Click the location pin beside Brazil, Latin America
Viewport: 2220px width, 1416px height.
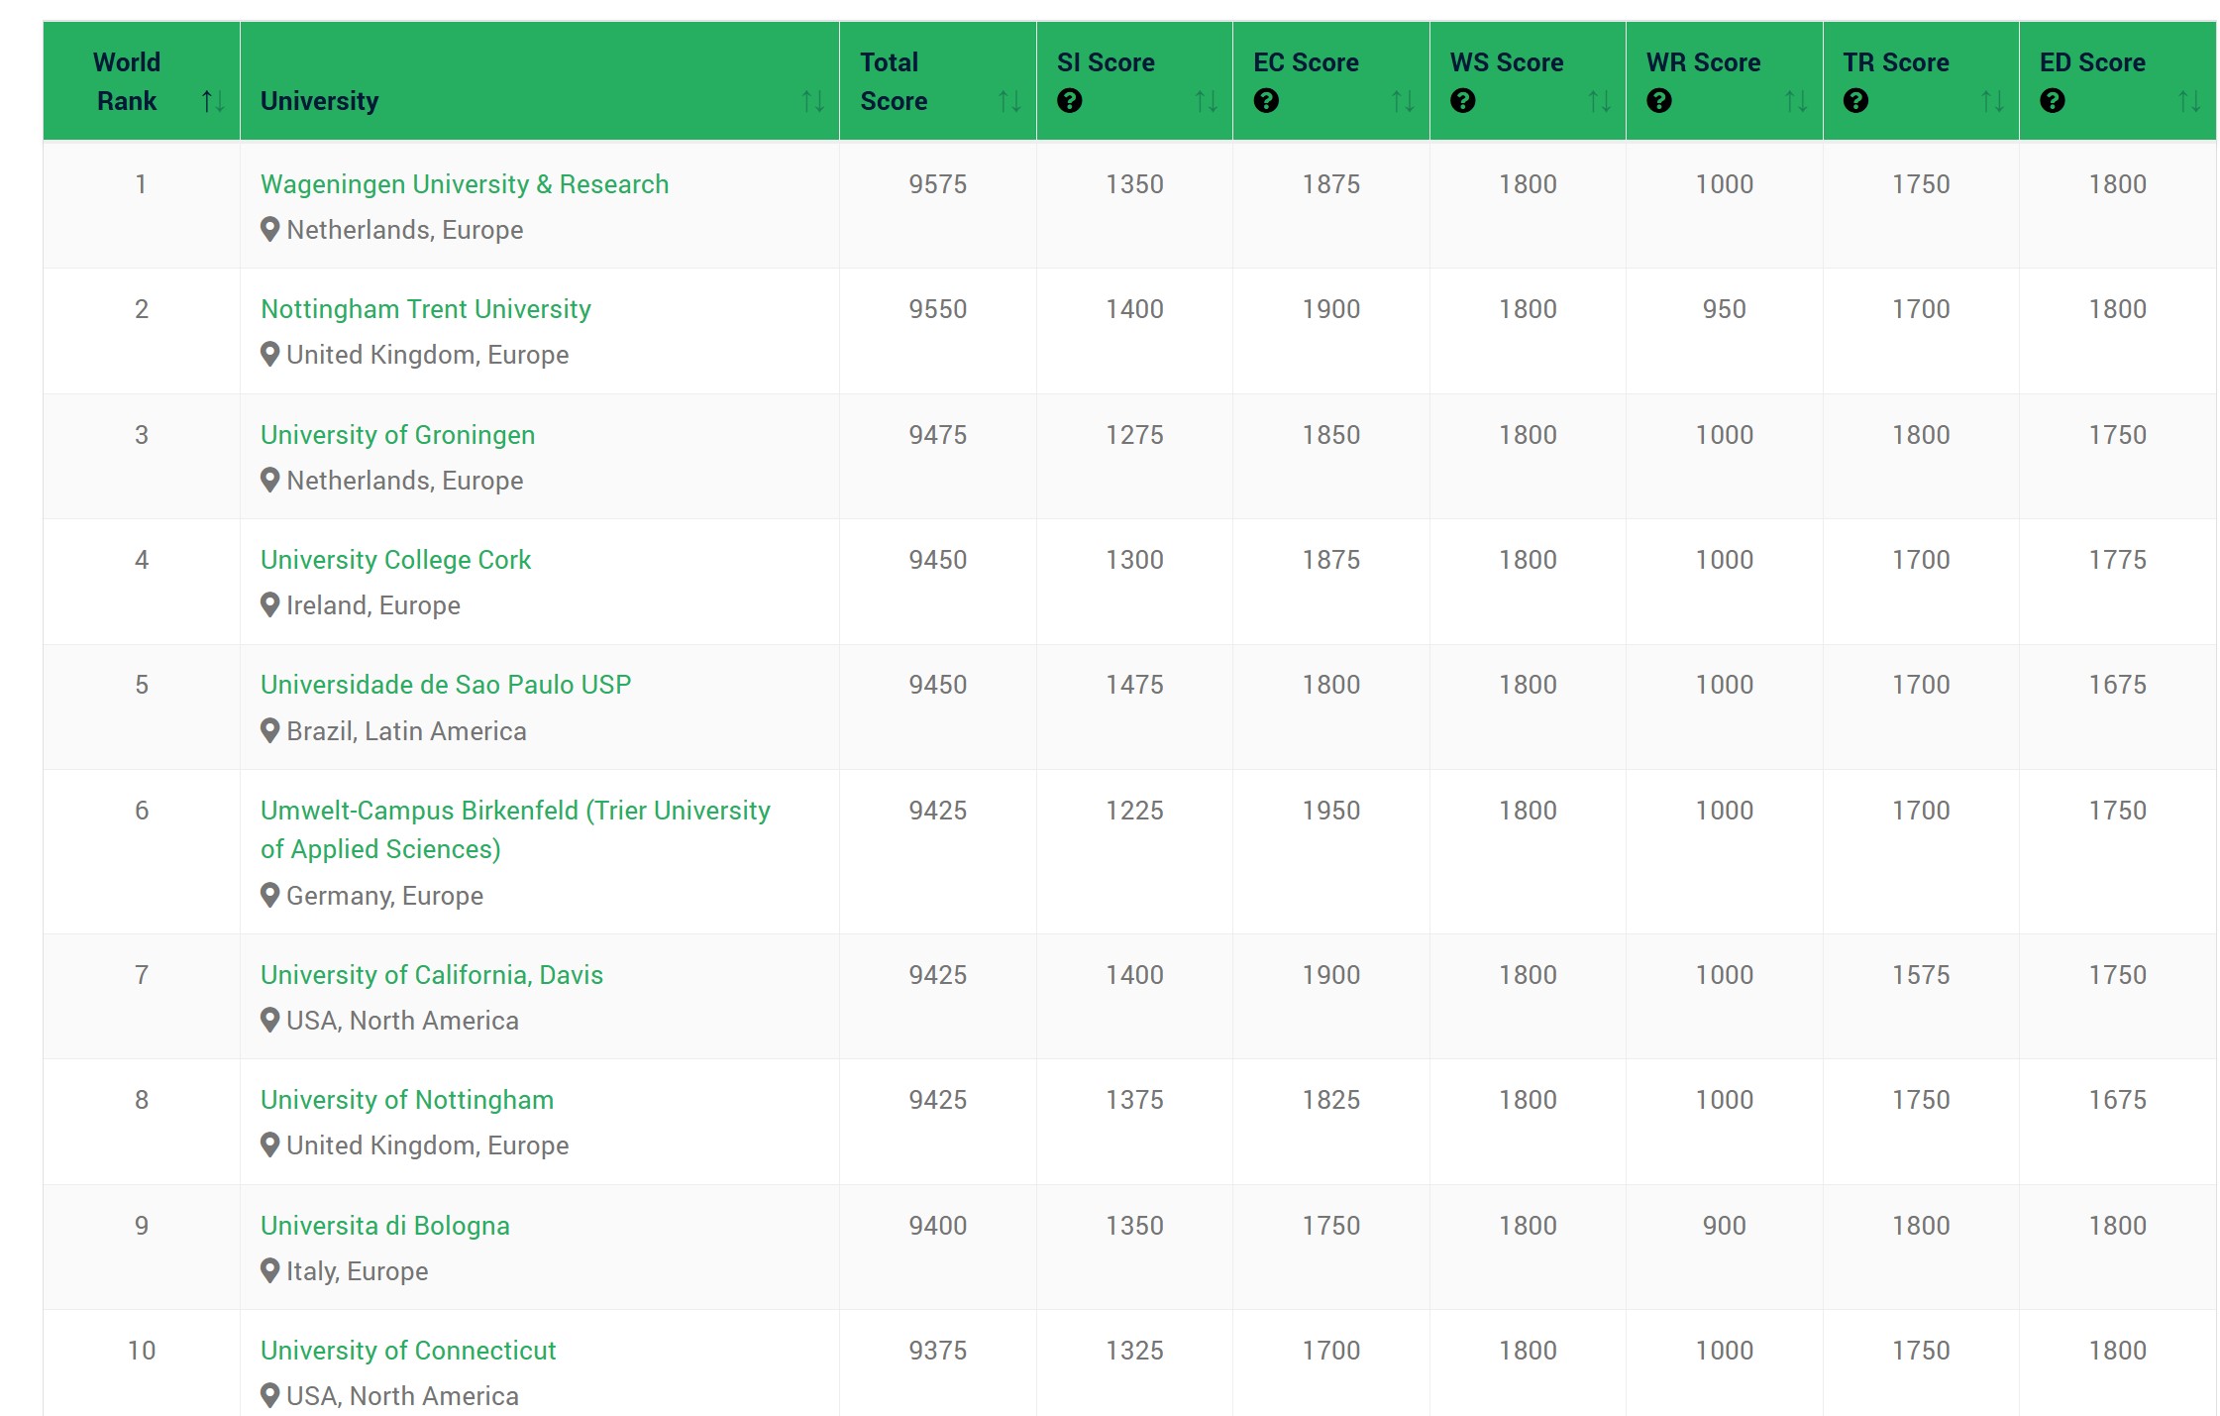[269, 731]
